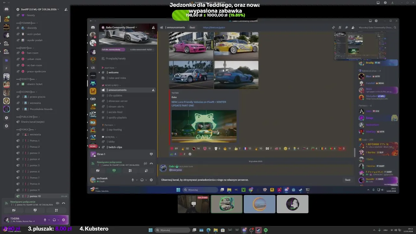
Task: Open NEW Lore-Friendly Vehicles YouTube link
Action: tap(199, 104)
